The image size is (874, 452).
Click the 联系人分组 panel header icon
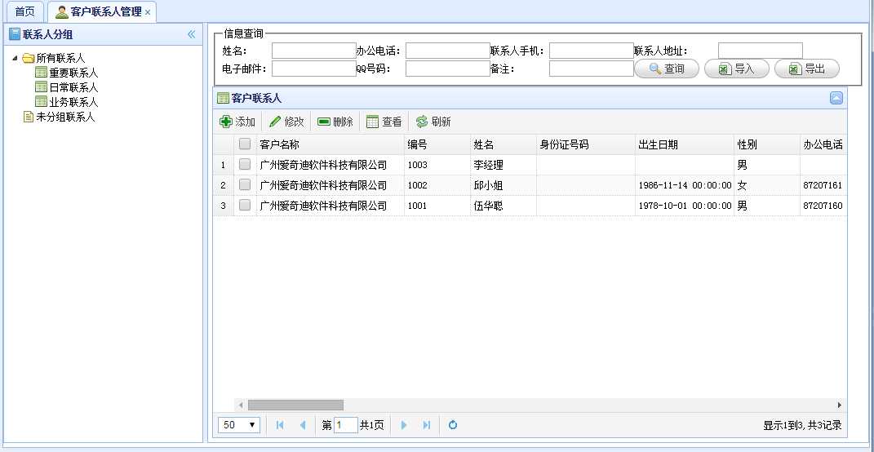[15, 34]
